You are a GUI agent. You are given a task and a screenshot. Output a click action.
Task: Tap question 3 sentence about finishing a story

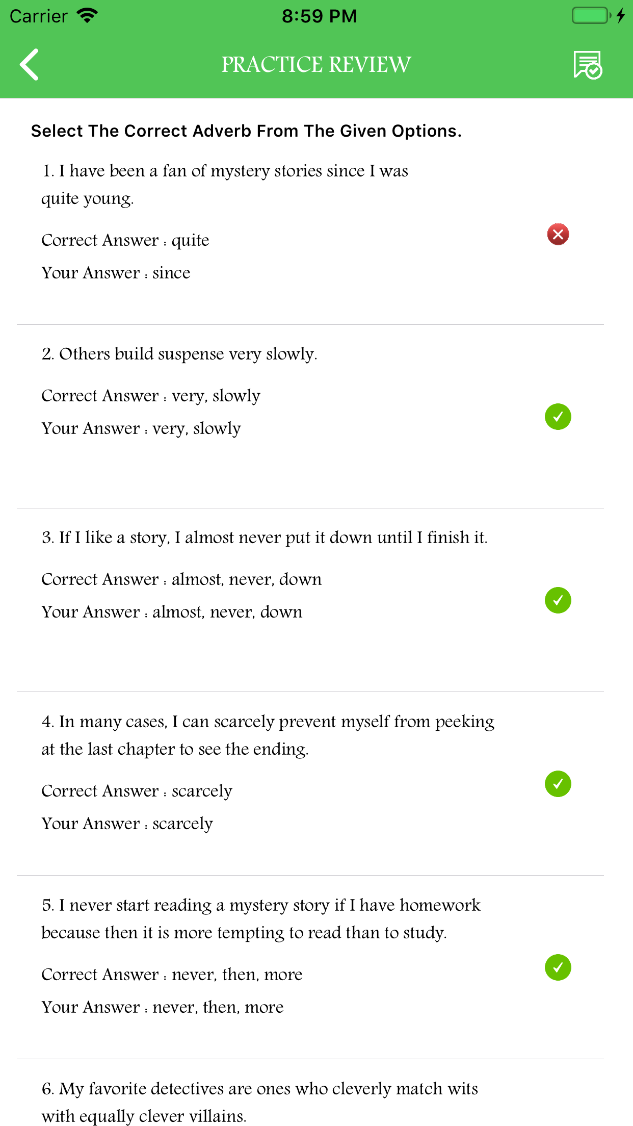265,538
